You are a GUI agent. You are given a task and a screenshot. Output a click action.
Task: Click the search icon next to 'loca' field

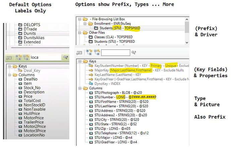tap(66, 57)
